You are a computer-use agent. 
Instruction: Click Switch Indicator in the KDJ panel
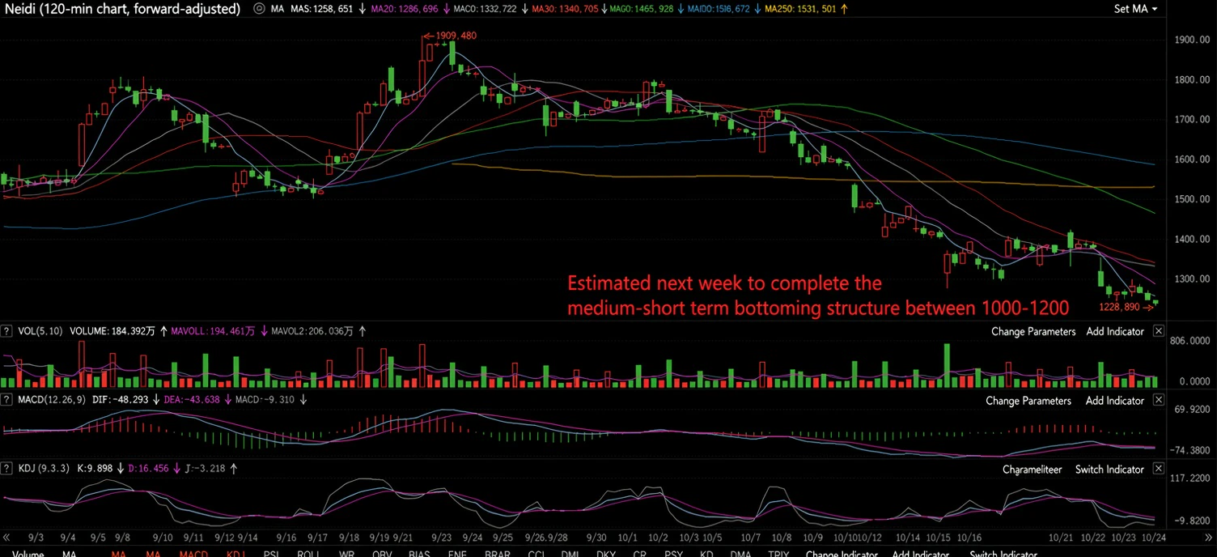[1109, 470]
